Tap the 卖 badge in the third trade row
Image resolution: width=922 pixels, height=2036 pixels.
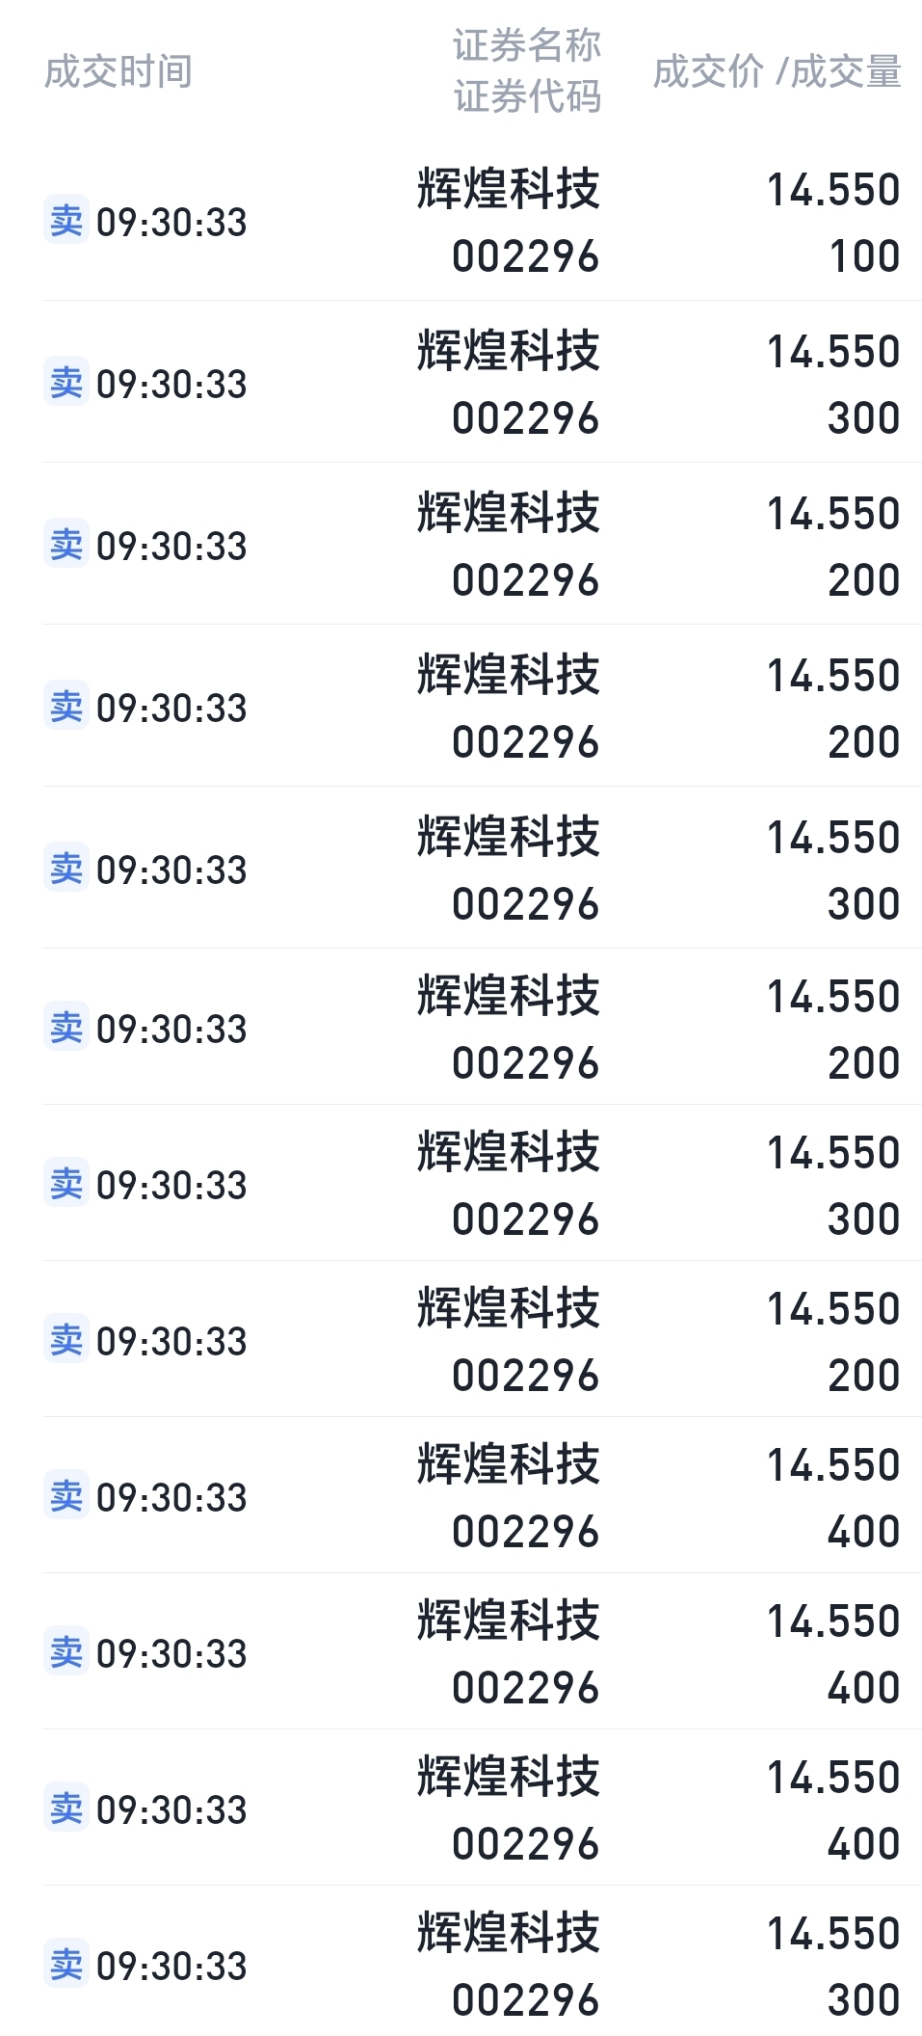click(66, 545)
